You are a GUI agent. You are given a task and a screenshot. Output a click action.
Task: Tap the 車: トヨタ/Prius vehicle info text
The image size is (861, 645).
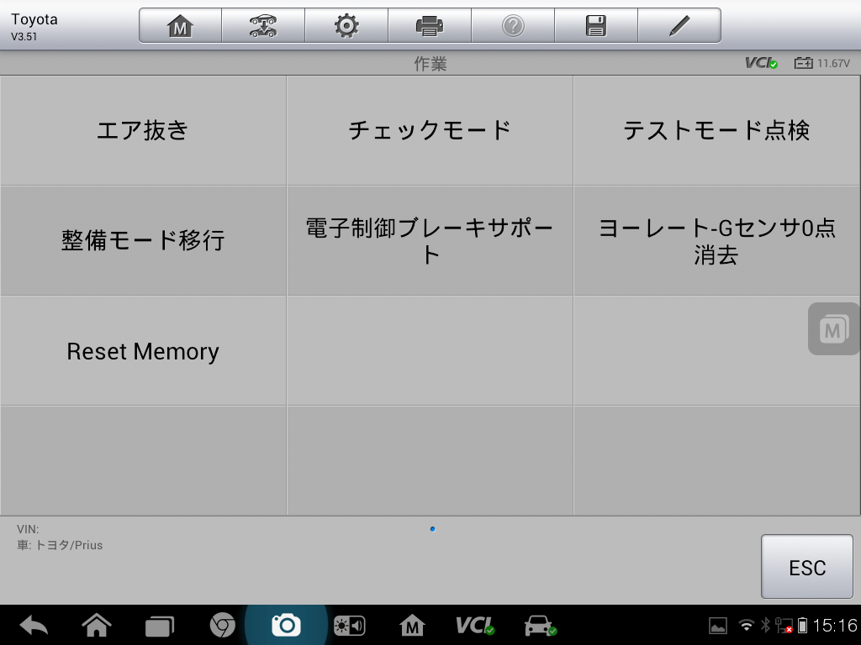60,545
